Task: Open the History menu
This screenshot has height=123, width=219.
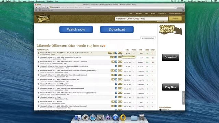Action: tap(31, 1)
